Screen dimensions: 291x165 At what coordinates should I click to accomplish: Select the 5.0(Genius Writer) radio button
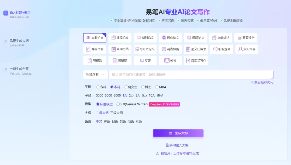[118, 104]
